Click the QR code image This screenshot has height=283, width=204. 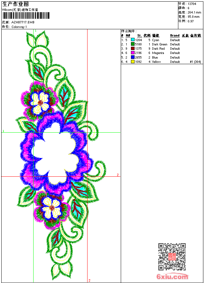pyautogui.click(x=172, y=257)
